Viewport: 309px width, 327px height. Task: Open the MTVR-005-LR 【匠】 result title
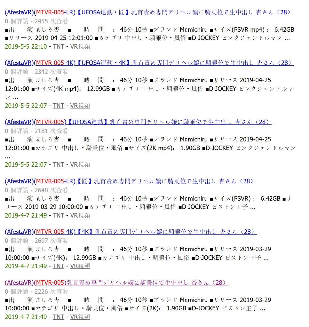tap(130, 181)
